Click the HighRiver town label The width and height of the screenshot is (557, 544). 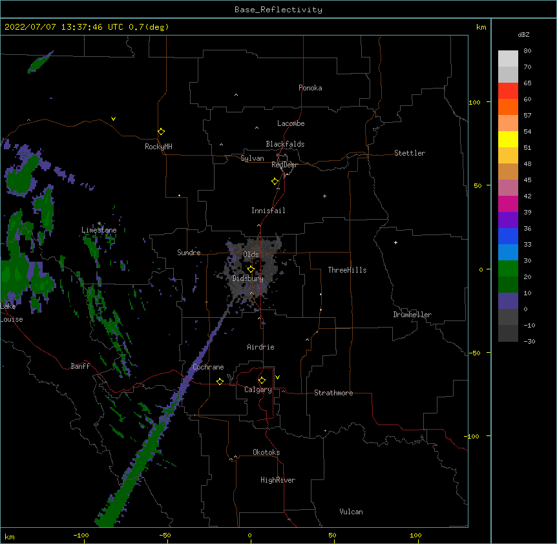pos(278,480)
